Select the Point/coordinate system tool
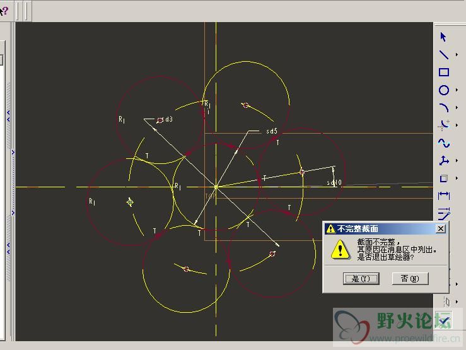This screenshot has height=350, width=466. pos(444,160)
